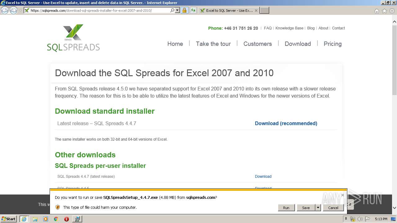Click Cancel in the download prompt
This screenshot has width=397, height=223.
[x=333, y=208]
